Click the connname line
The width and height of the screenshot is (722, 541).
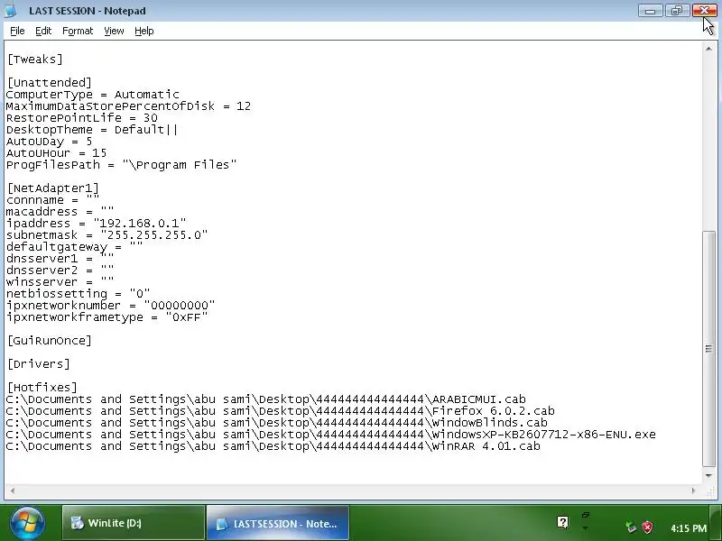coord(52,200)
